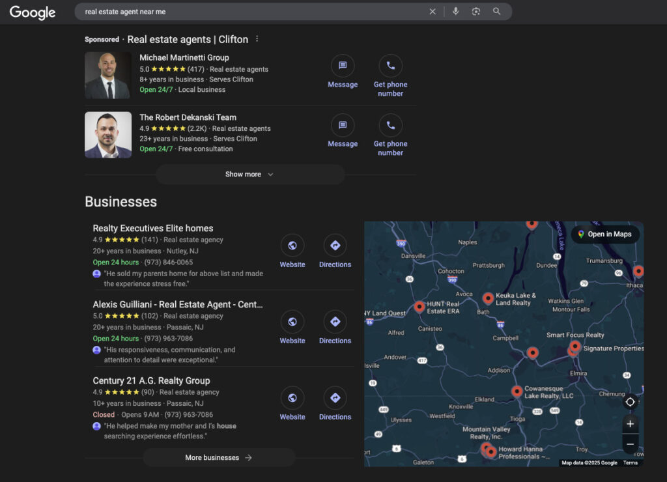667x482 pixels.
Task: Zoom in on the map
Action: coord(630,424)
